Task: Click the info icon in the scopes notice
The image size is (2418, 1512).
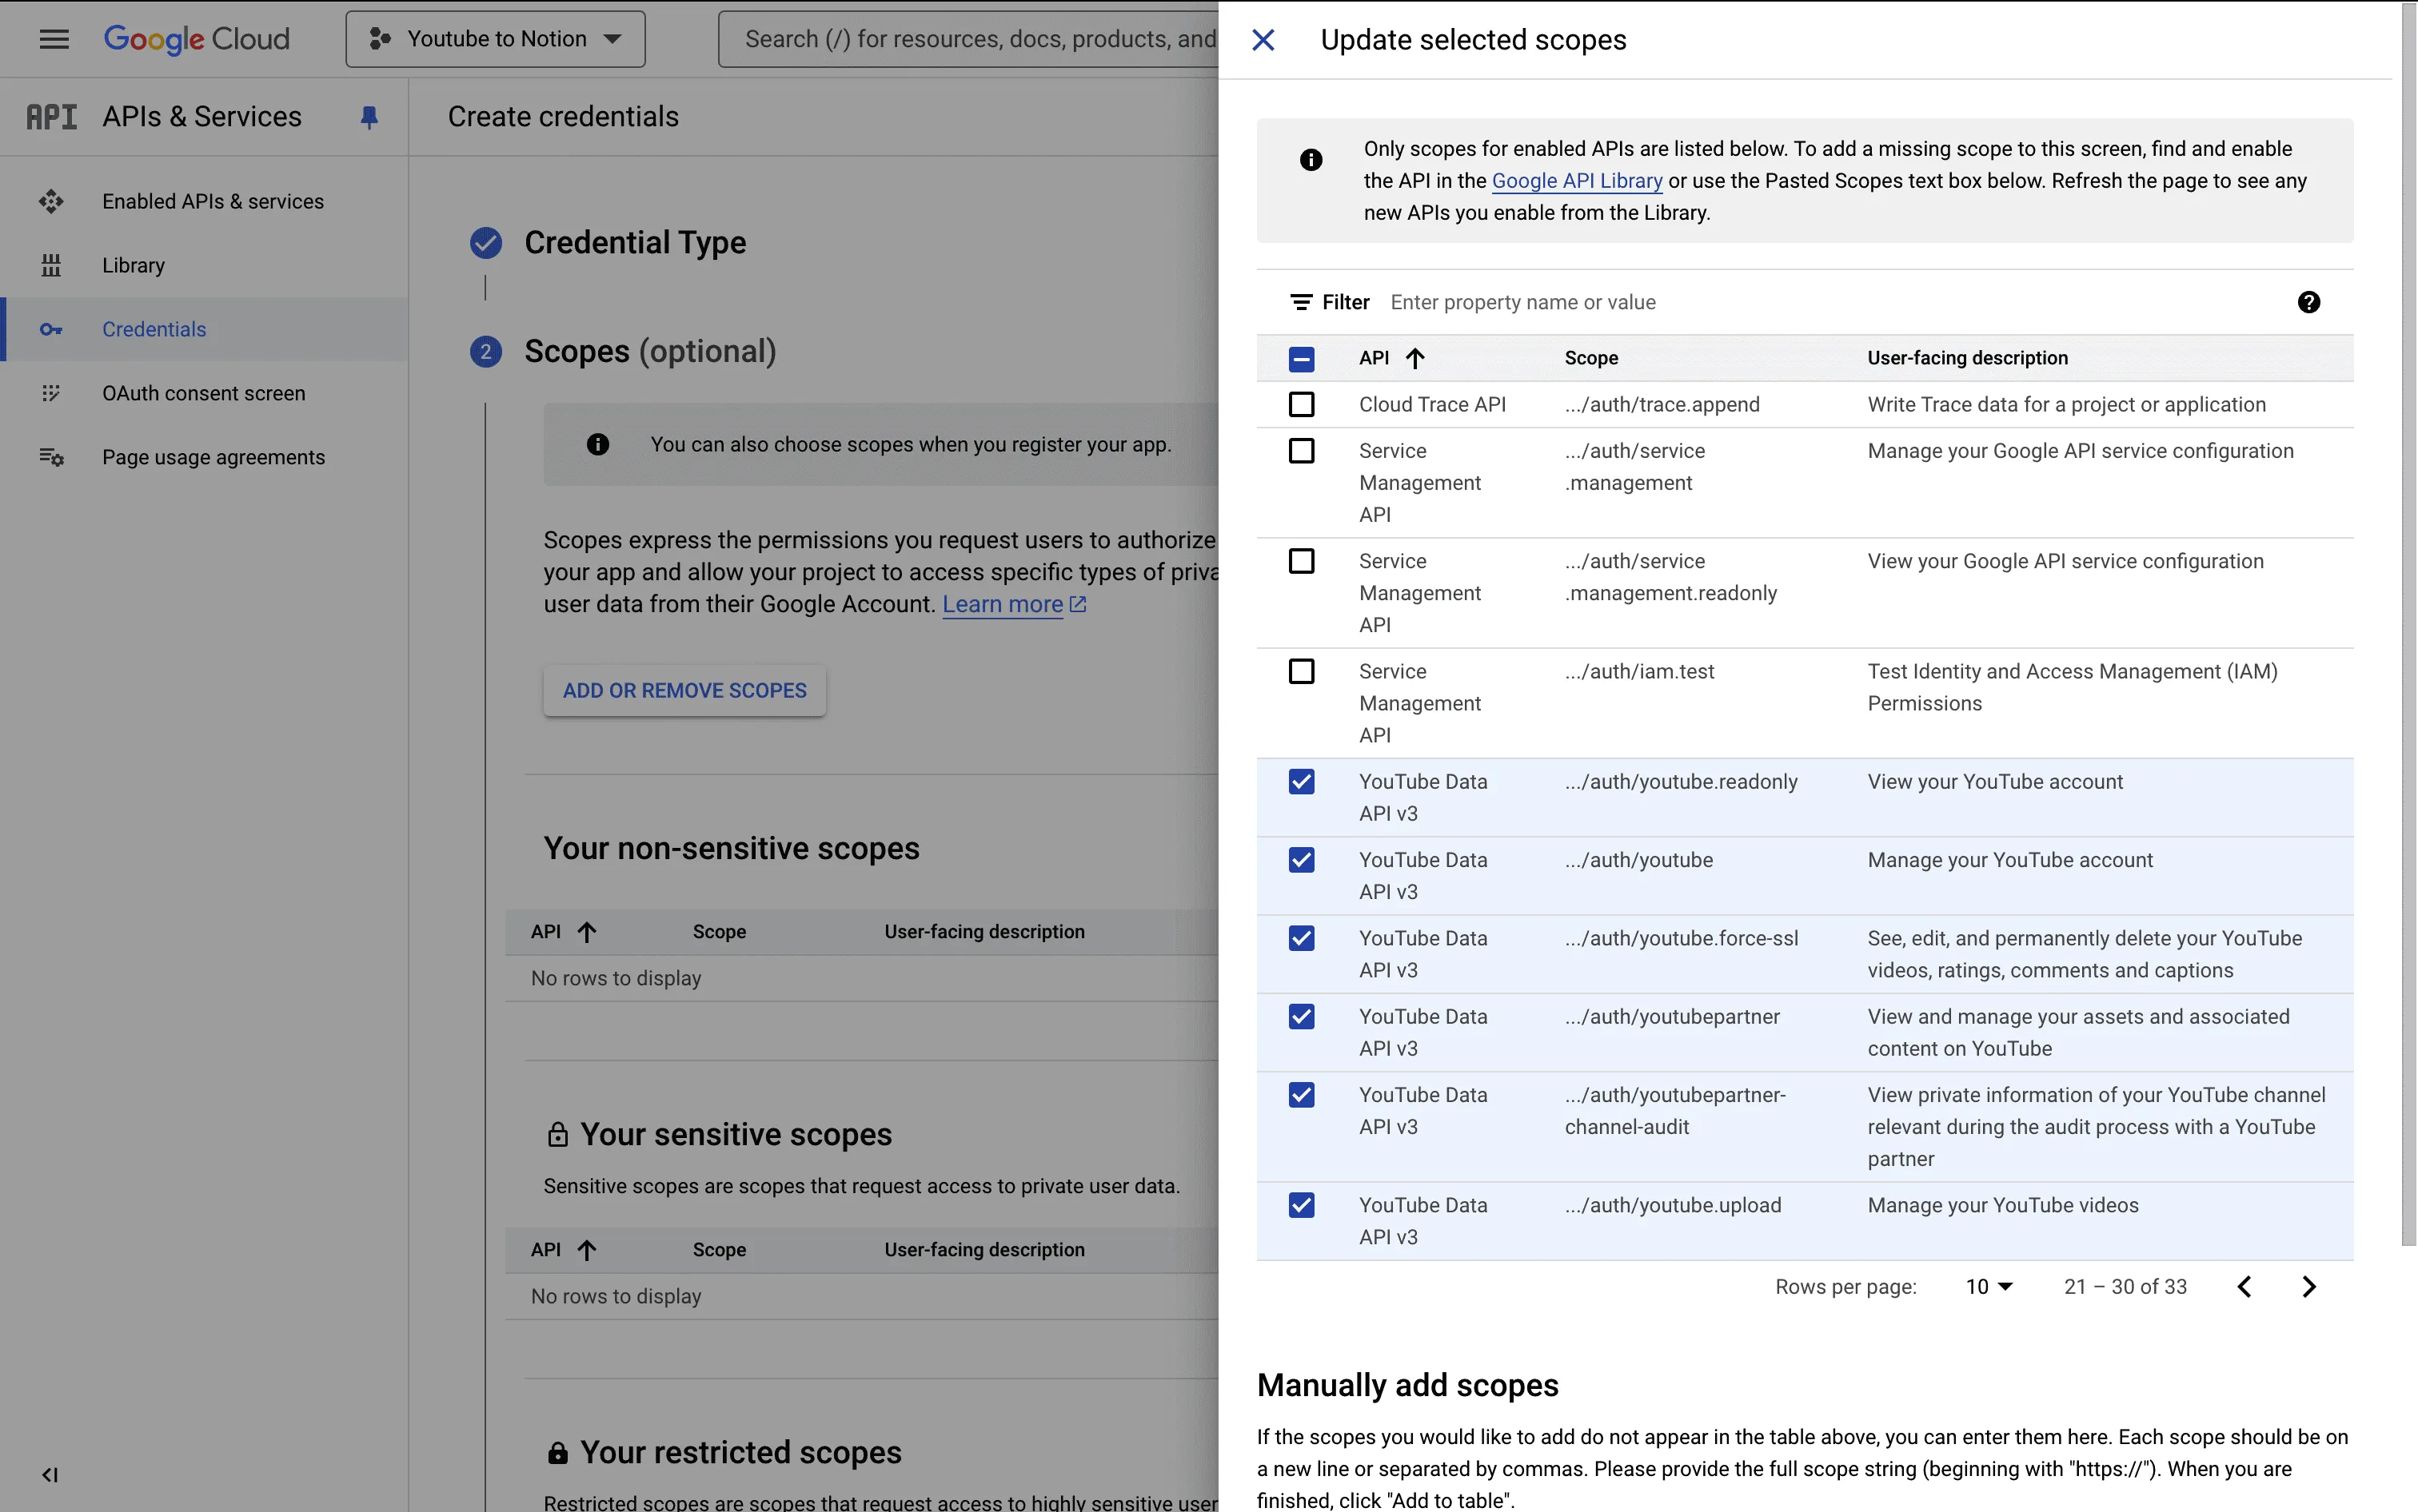Action: click(1311, 160)
